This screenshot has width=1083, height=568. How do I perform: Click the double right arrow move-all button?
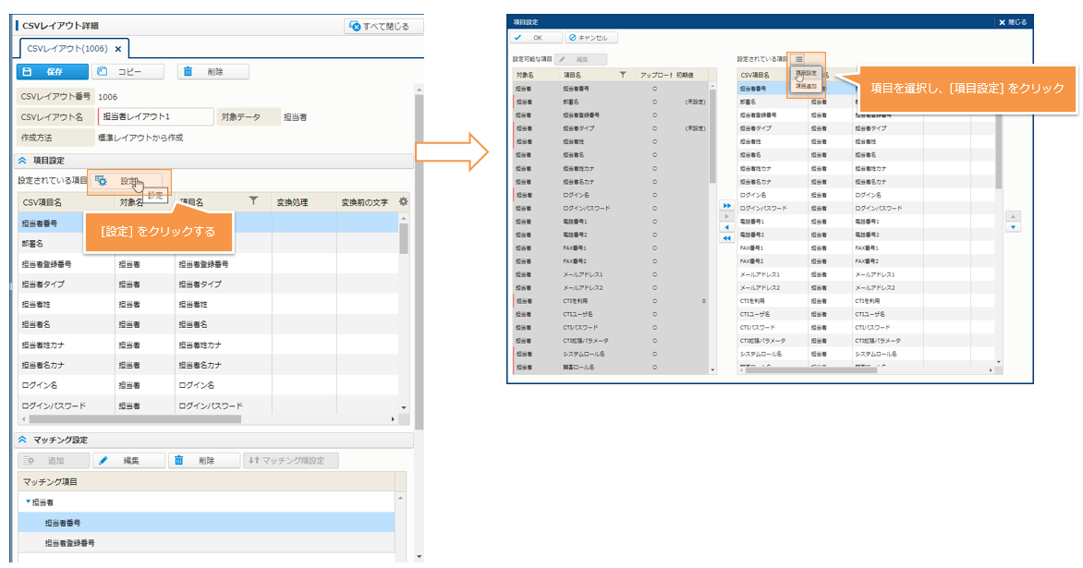726,205
